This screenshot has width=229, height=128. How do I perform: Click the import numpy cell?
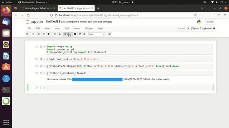(x=129, y=49)
